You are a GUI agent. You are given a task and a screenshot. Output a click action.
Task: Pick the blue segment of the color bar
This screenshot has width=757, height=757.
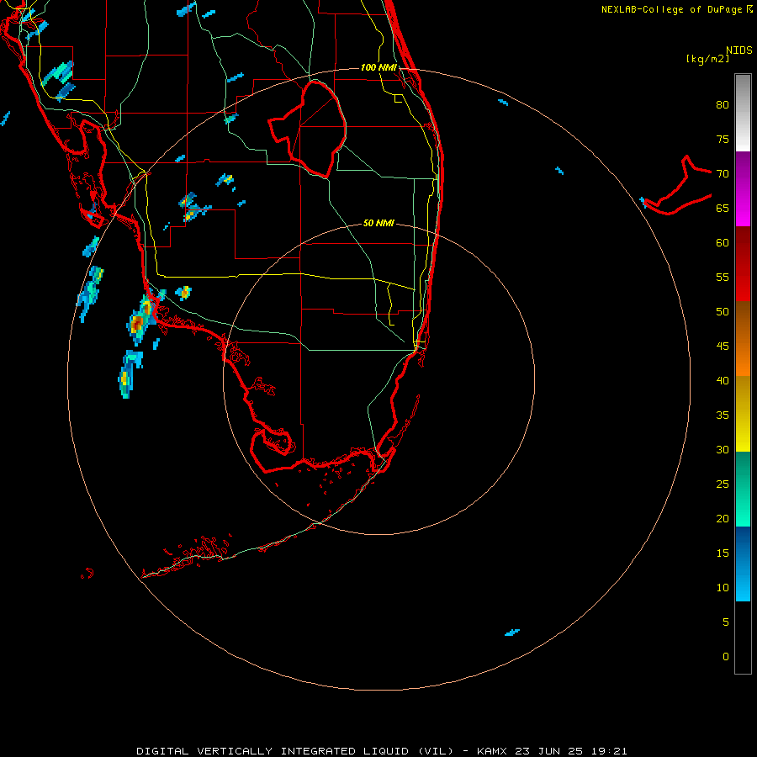[743, 564]
